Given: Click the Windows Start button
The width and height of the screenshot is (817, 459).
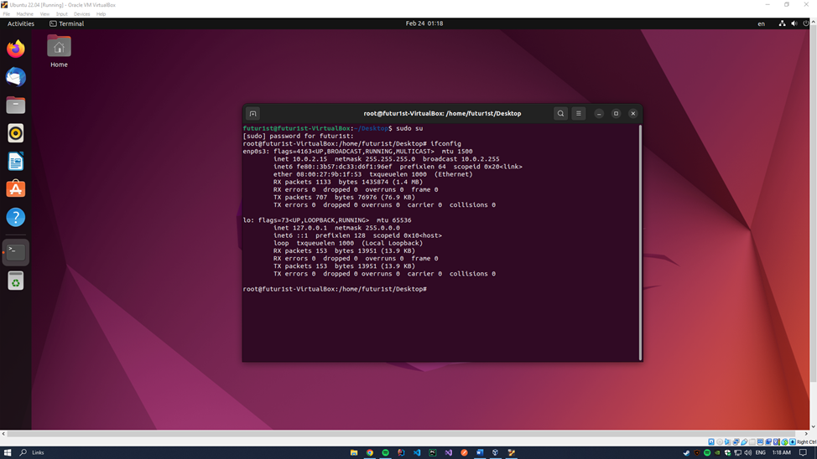Looking at the screenshot, I should point(8,453).
